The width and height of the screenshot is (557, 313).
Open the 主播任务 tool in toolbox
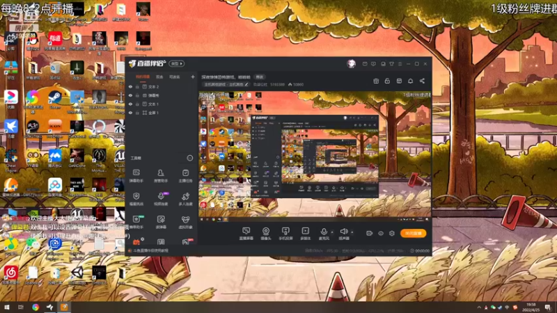[x=185, y=176]
